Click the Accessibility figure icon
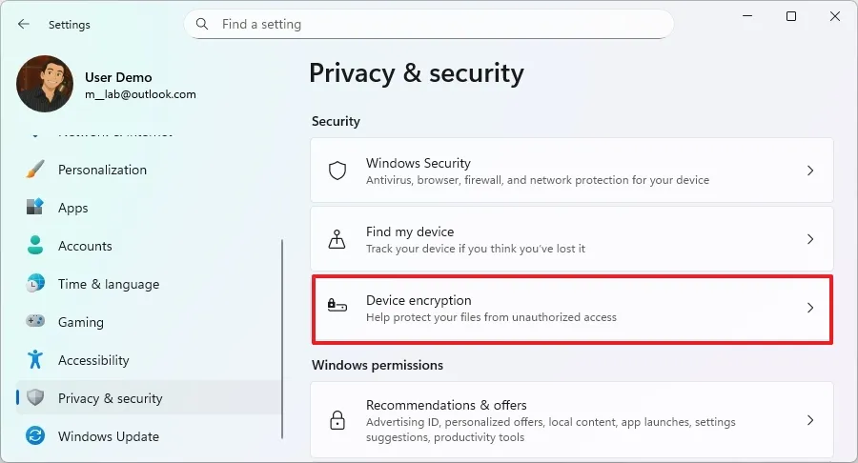The width and height of the screenshot is (858, 463). point(35,360)
